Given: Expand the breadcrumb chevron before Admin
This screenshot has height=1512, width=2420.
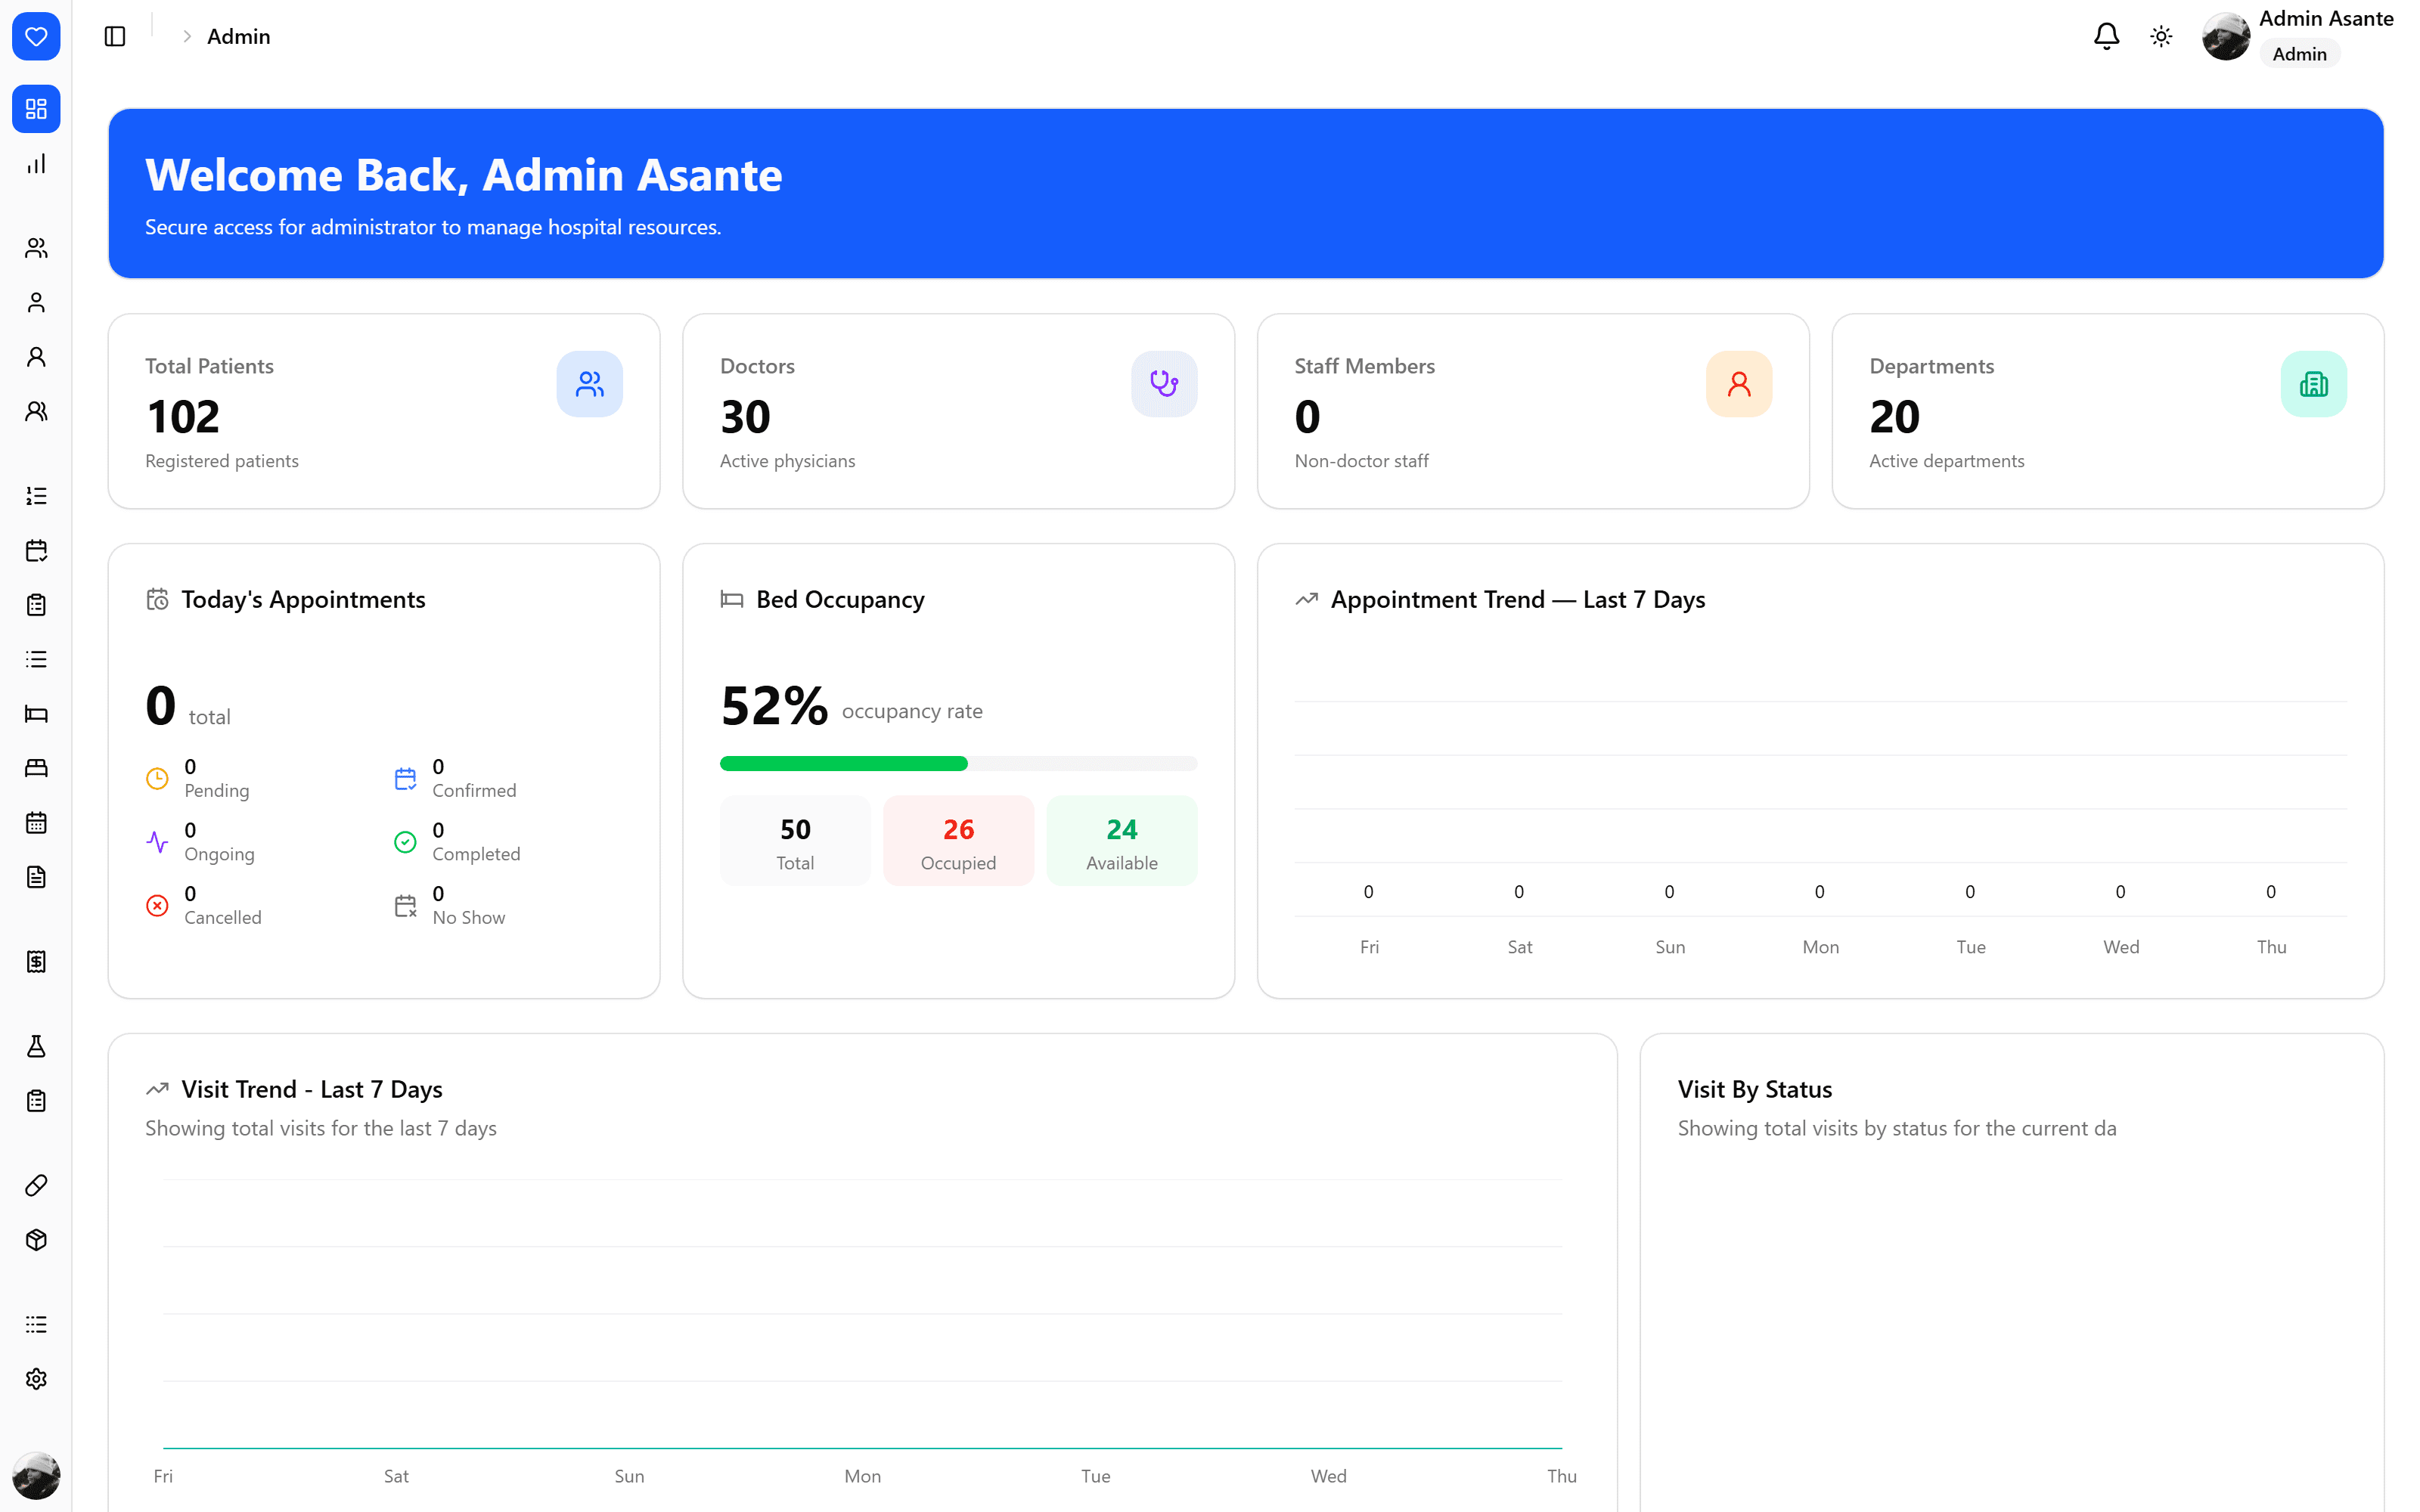Looking at the screenshot, I should click(187, 36).
